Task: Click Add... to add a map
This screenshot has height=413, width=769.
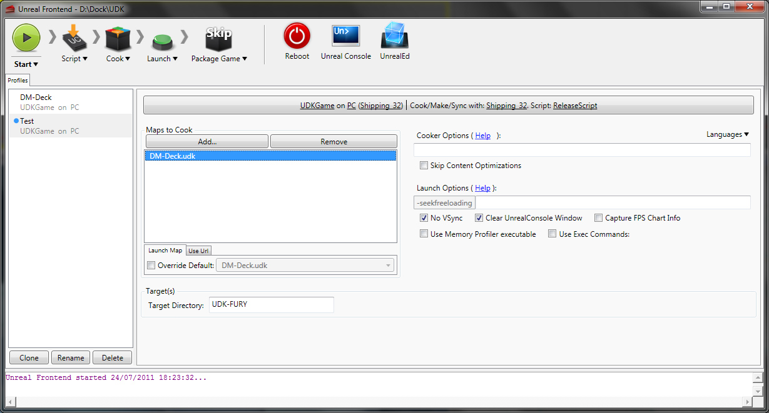Action: pyautogui.click(x=206, y=142)
